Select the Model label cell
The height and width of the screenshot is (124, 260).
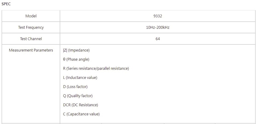[31, 16]
